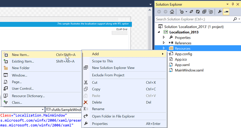Close the Solution Explorer panel
This screenshot has width=241, height=128.
[x=238, y=4]
